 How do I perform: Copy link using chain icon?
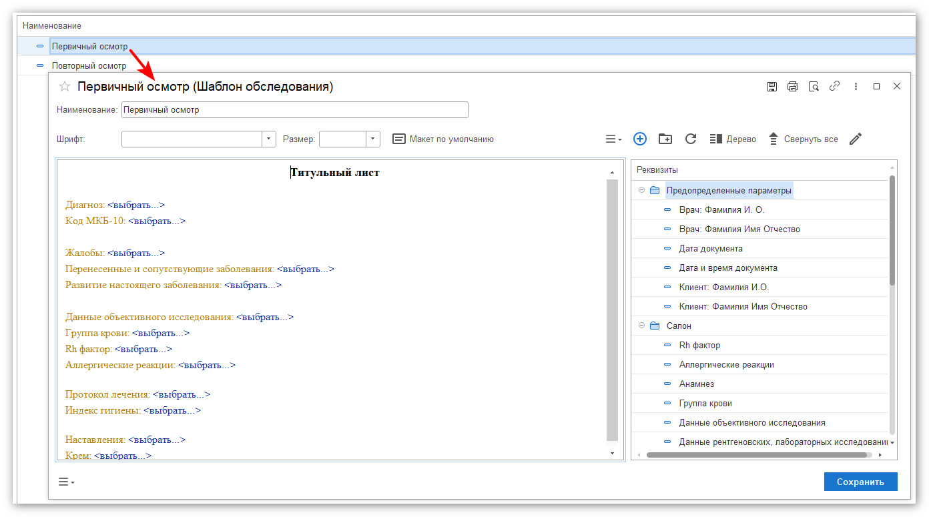pos(834,87)
